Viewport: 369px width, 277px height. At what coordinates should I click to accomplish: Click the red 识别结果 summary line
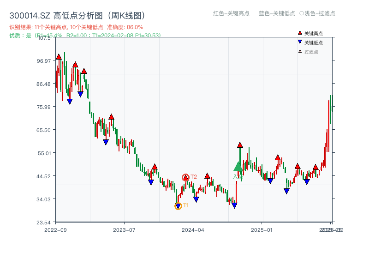click(x=76, y=27)
